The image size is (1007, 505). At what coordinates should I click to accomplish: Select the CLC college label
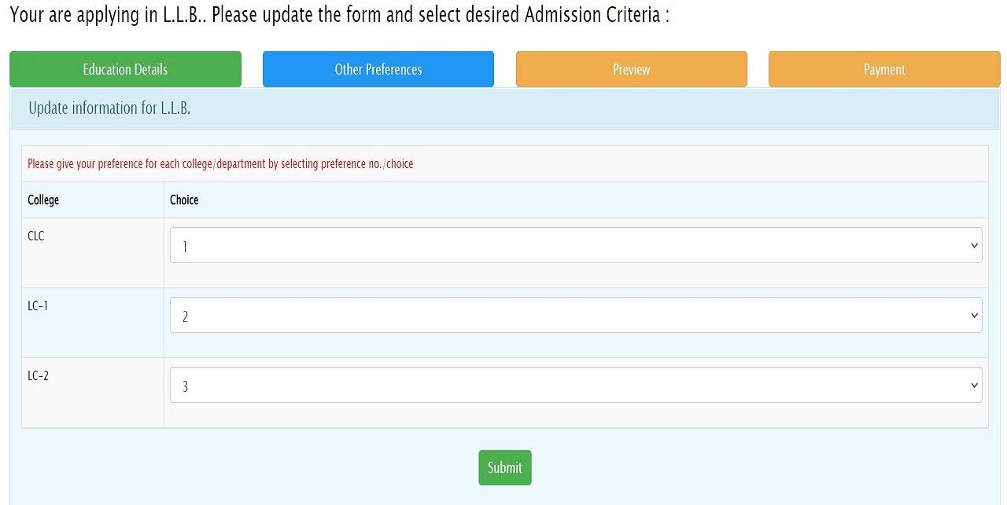pos(36,236)
